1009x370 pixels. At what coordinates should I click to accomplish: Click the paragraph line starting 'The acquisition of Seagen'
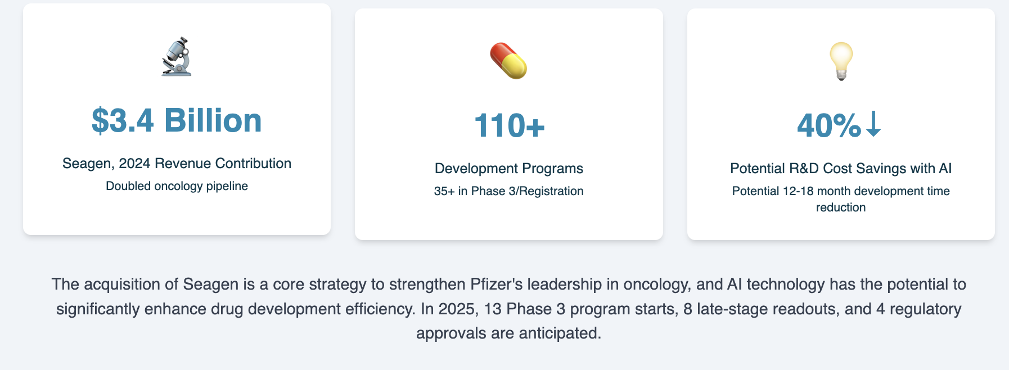(509, 285)
